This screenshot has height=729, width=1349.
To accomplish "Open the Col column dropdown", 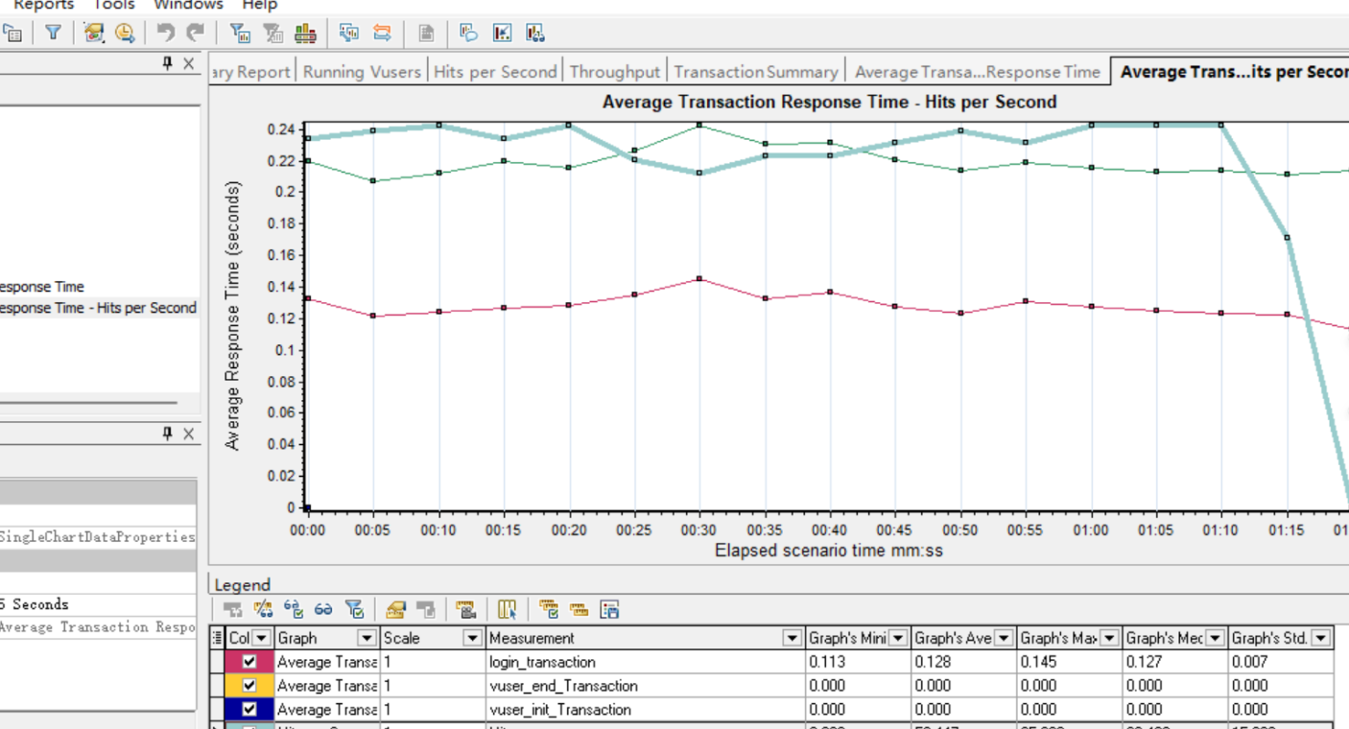I will [261, 638].
